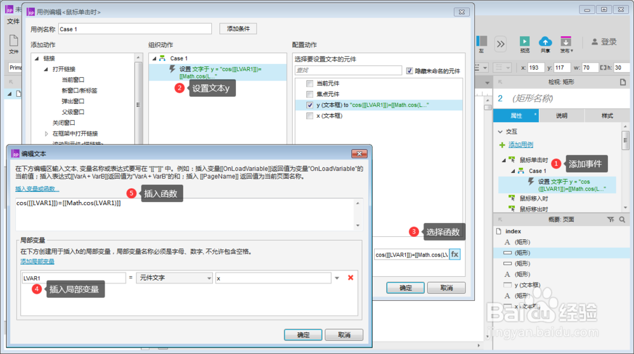
Task: Click the x coordinate field 193
Action: (536, 68)
